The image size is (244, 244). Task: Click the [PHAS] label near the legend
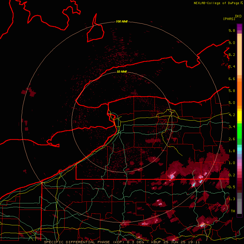[x=229, y=19]
